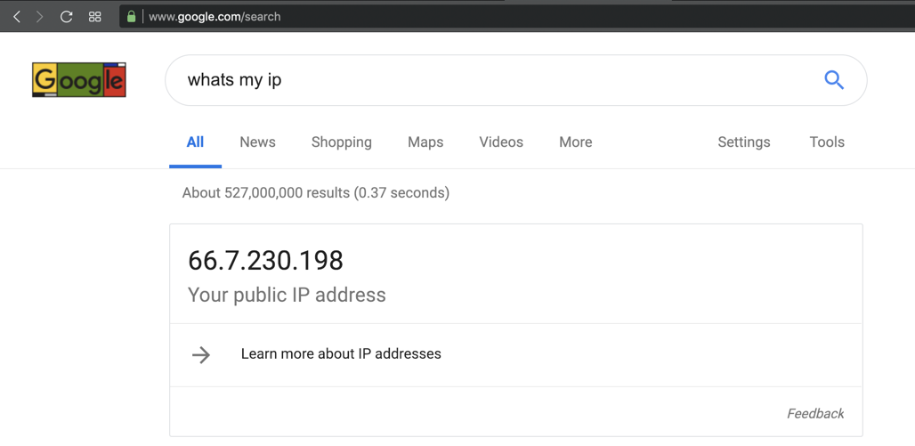Click the Feedback link
Screen dimensions: 915x446
tap(815, 414)
